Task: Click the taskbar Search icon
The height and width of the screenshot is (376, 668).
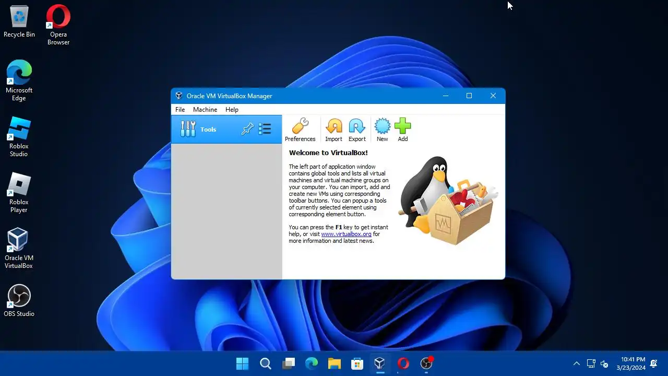Action: coord(265,363)
